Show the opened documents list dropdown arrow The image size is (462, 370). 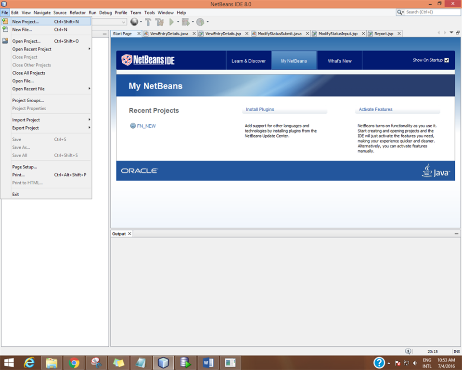(451, 32)
